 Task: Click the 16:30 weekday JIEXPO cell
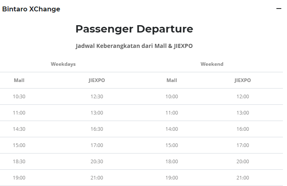96,129
